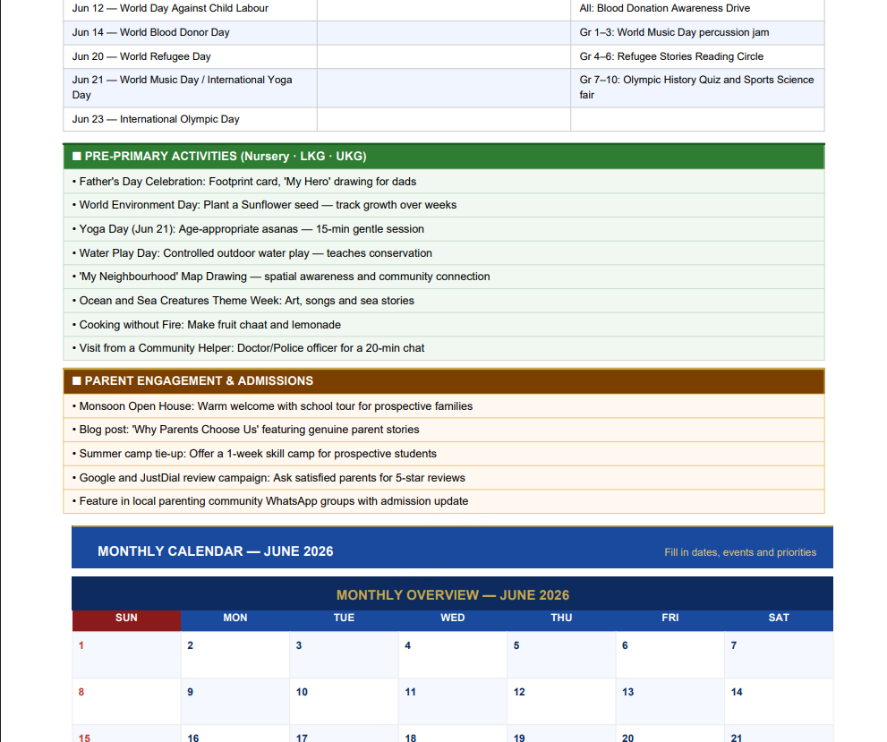Click the Blog post 'Why Parents Choose Us' line
Screen dimensions: 887x742
pos(444,430)
